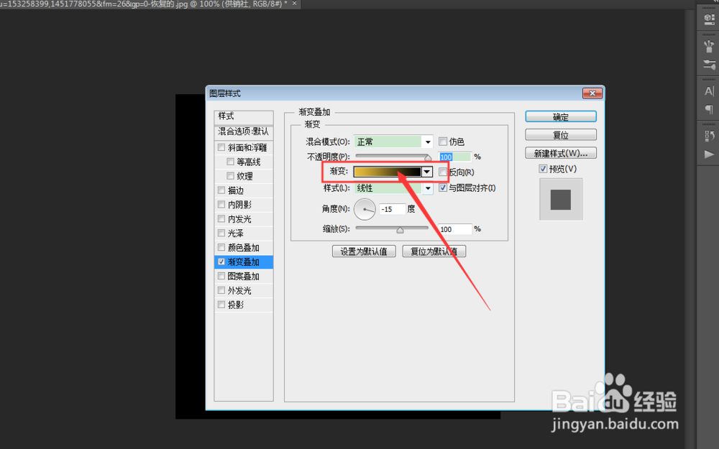Open the Actions panel play icon
The height and width of the screenshot is (449, 719).
pos(709,154)
